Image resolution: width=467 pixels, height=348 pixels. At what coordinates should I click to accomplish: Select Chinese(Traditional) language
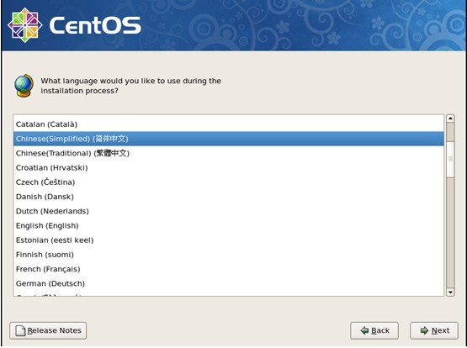228,154
